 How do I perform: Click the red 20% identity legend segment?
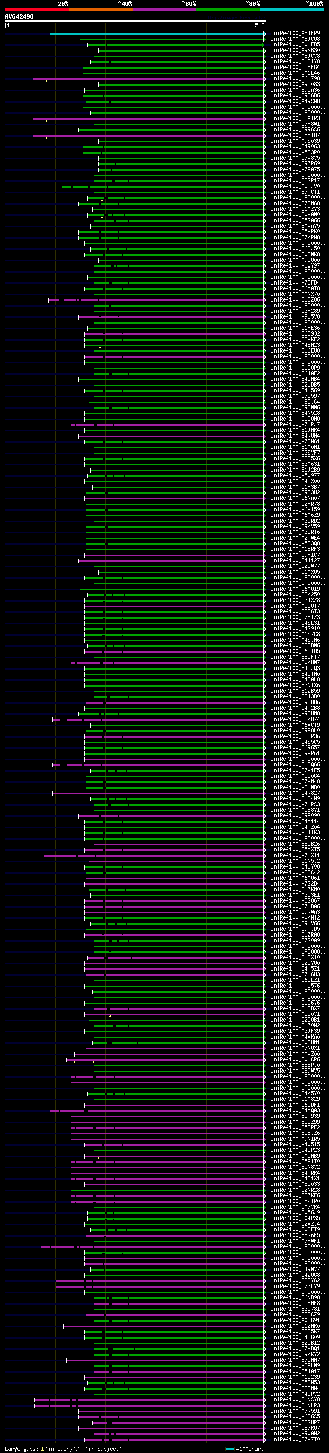coord(36,9)
